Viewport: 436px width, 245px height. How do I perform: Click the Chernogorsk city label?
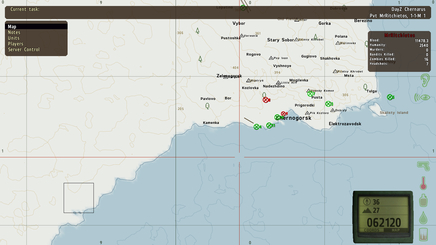click(293, 118)
